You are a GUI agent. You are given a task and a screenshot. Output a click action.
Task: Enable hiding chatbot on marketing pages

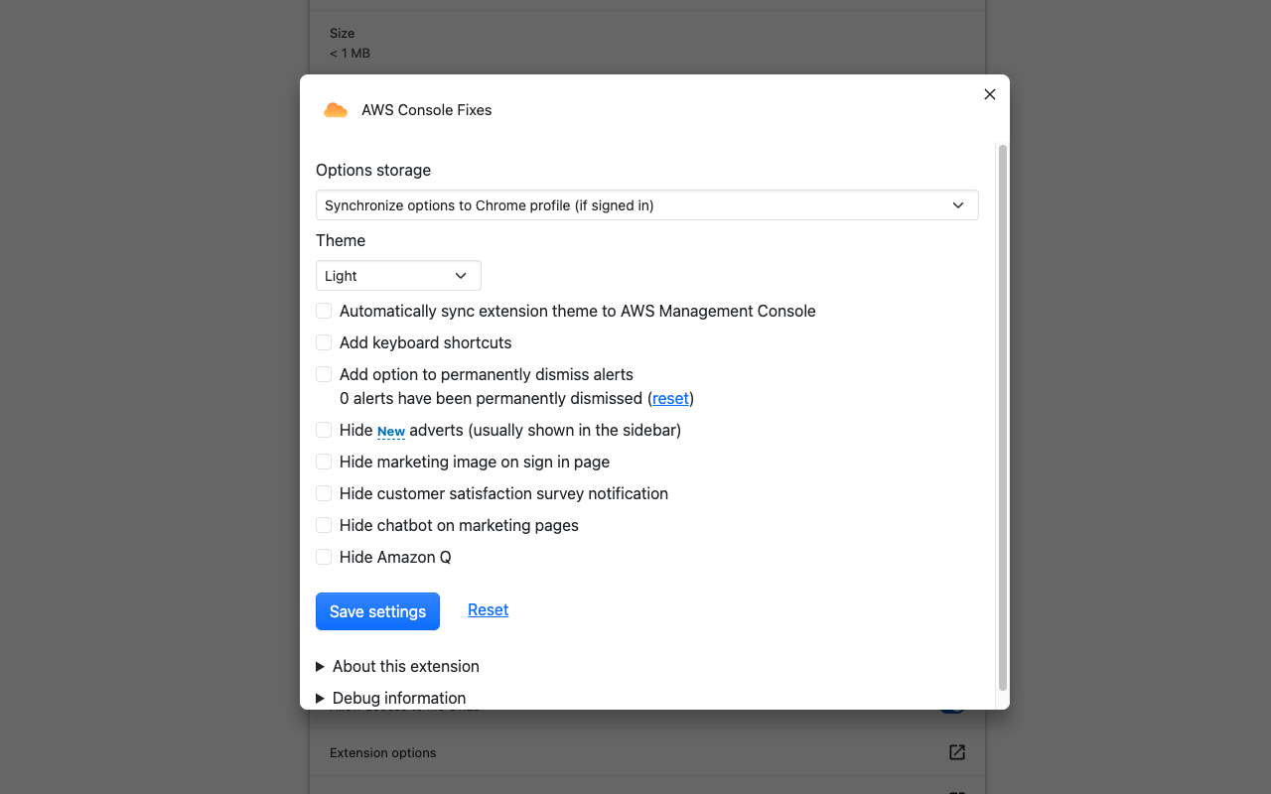[323, 524]
